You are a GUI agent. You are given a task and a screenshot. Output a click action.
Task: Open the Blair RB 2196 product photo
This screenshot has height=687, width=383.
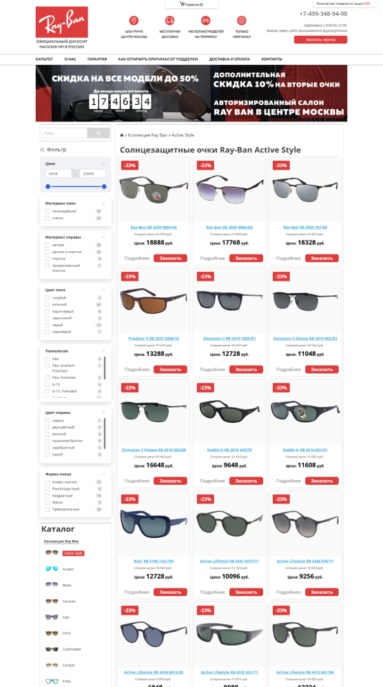[x=154, y=523]
